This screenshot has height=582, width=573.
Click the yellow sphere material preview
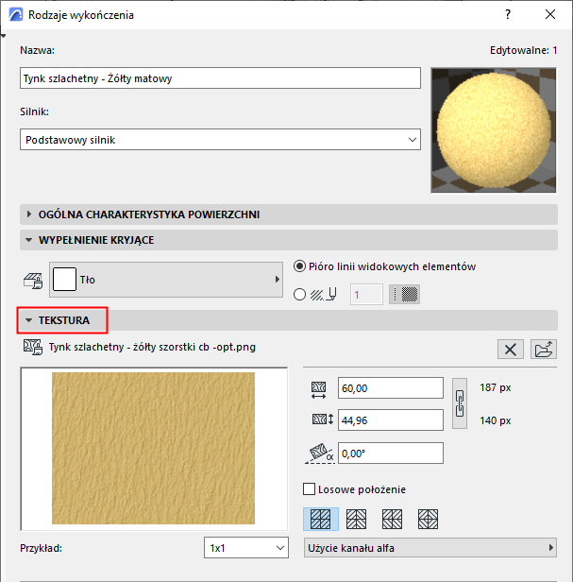(x=494, y=130)
